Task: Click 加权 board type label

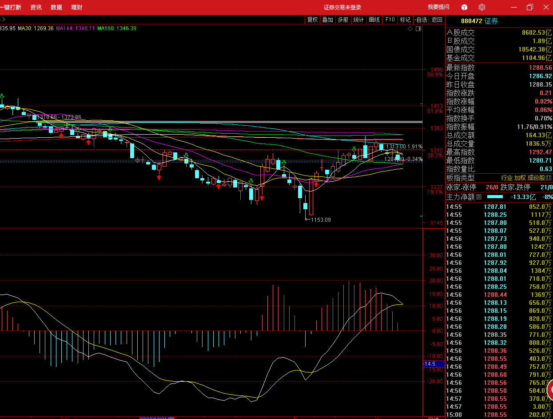Action: coord(520,178)
